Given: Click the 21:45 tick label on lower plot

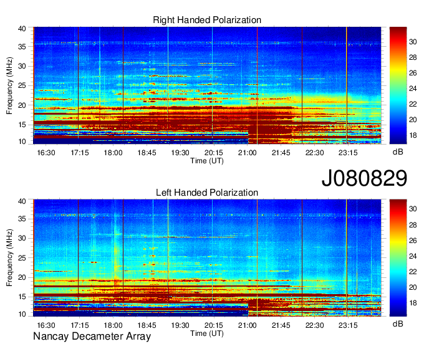Looking at the screenshot, I should 281,325.
